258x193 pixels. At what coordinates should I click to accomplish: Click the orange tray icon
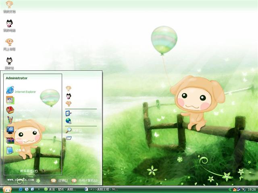(235, 189)
